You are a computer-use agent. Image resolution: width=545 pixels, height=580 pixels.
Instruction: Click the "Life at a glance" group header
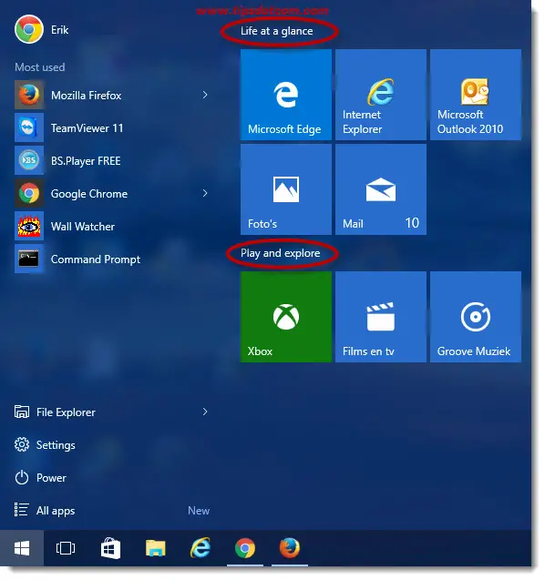pyautogui.click(x=276, y=31)
